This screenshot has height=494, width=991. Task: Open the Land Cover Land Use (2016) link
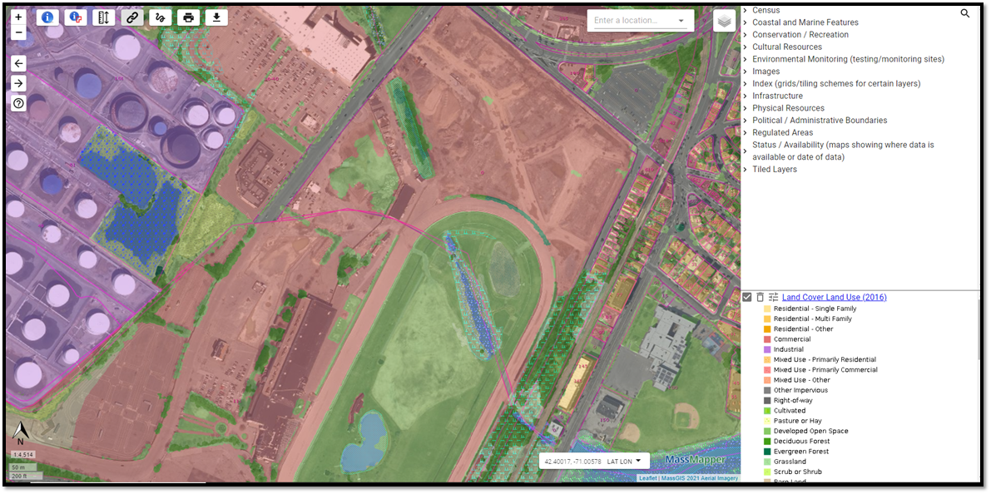point(834,297)
